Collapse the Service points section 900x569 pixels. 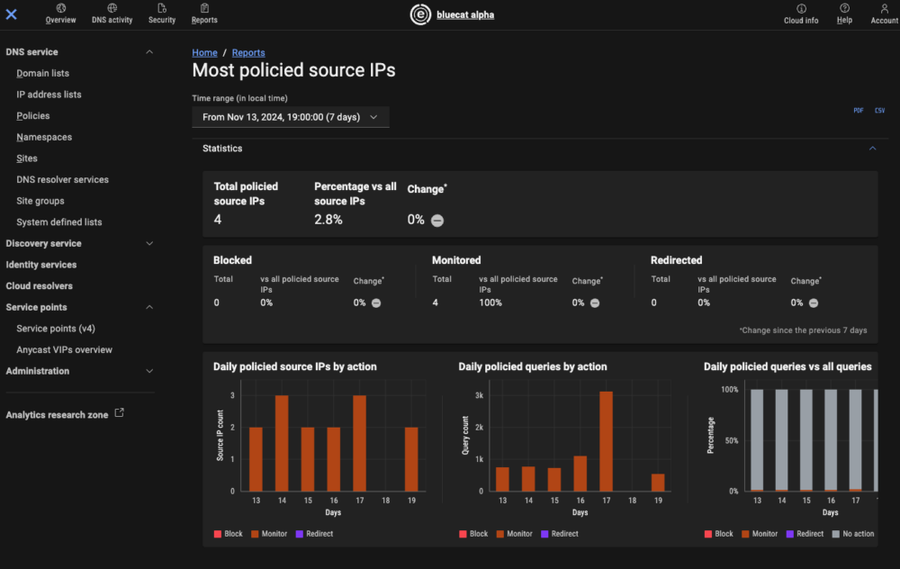149,307
